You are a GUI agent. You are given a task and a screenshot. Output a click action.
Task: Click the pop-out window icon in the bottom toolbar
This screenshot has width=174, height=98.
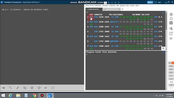[53, 88]
